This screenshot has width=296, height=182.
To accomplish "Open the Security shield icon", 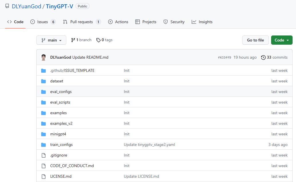I will (166, 21).
